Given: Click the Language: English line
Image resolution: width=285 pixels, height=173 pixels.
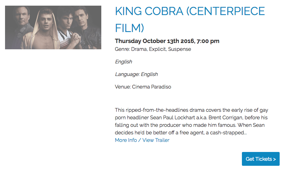Looking at the screenshot, I should point(136,74).
